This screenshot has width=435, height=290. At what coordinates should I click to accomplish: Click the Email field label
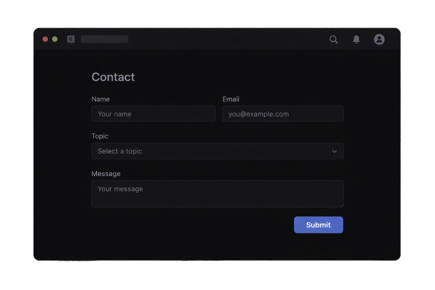[231, 99]
